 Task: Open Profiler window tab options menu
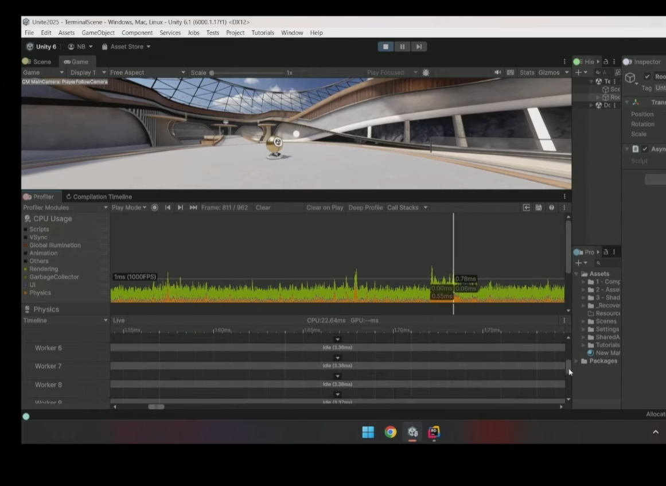tap(564, 196)
